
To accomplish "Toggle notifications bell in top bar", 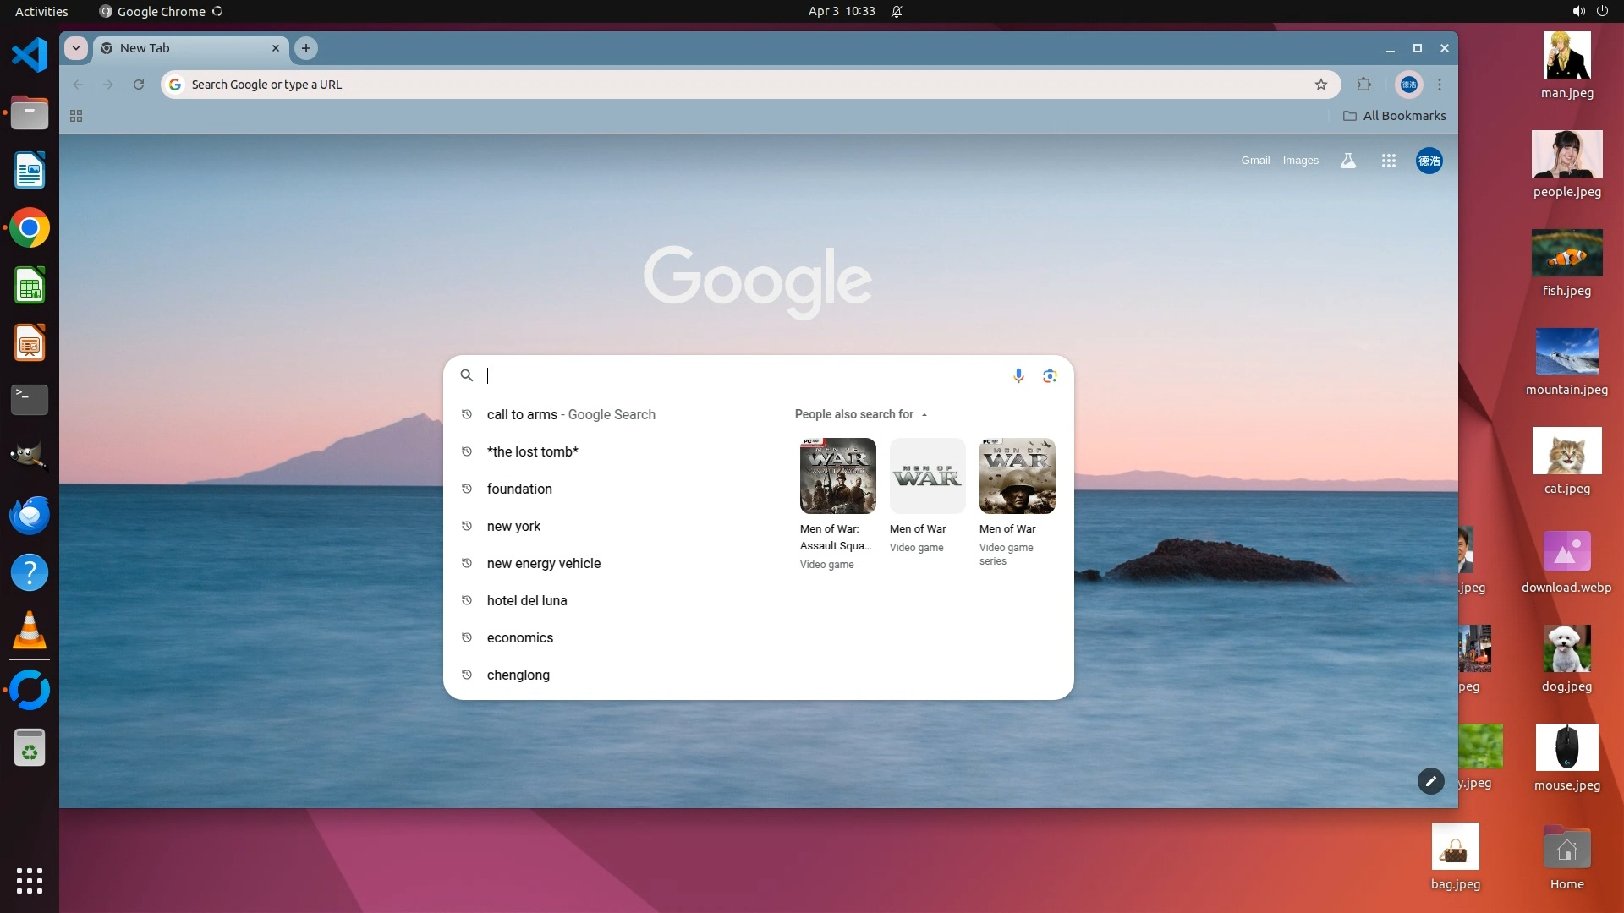I will tap(897, 11).
